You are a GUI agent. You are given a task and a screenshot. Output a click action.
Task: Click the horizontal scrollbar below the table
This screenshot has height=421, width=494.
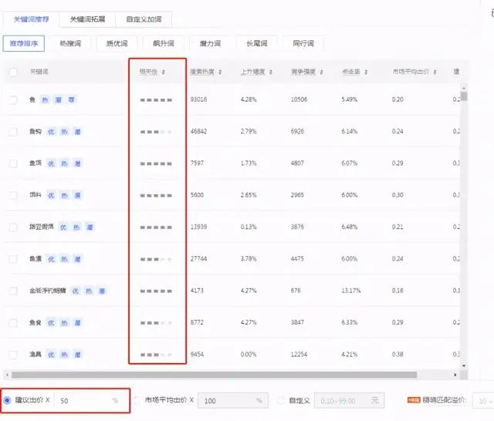[x=232, y=376]
